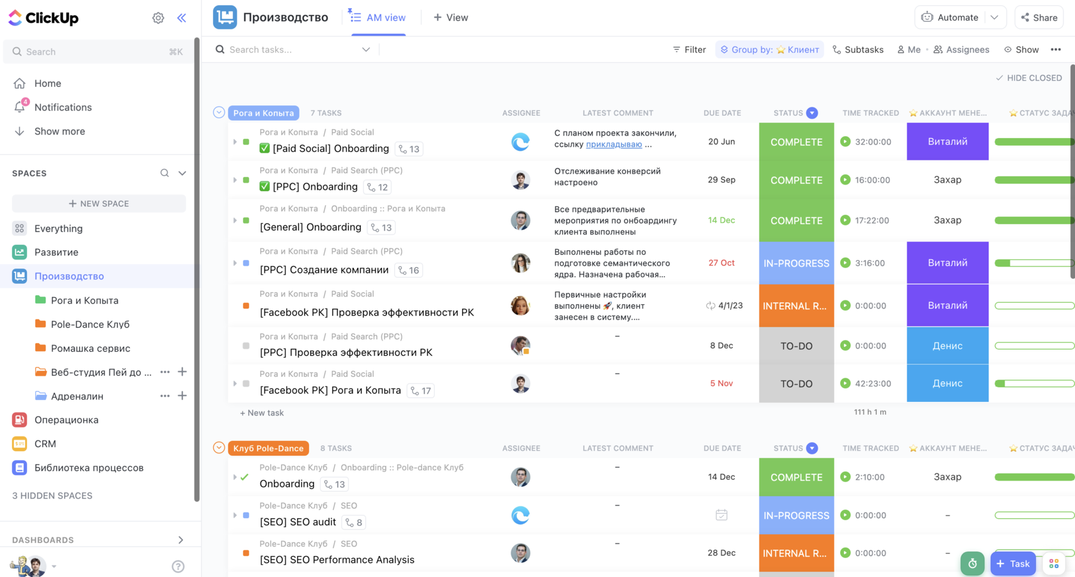
Task: Click progress bar of [PPC] Создание компании
Action: [1034, 263]
